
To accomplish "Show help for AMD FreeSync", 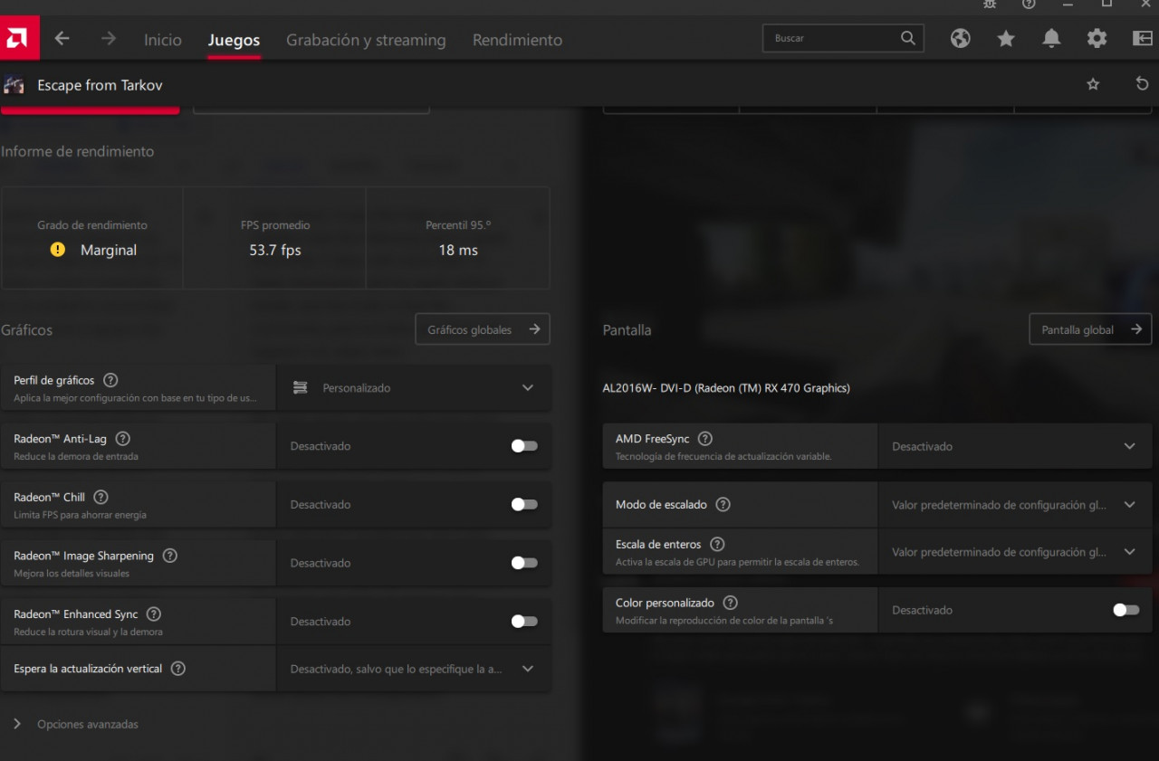I will (705, 439).
